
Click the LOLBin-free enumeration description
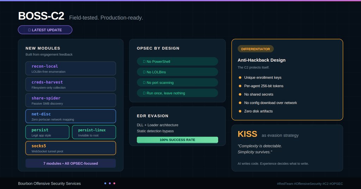coord(48,72)
